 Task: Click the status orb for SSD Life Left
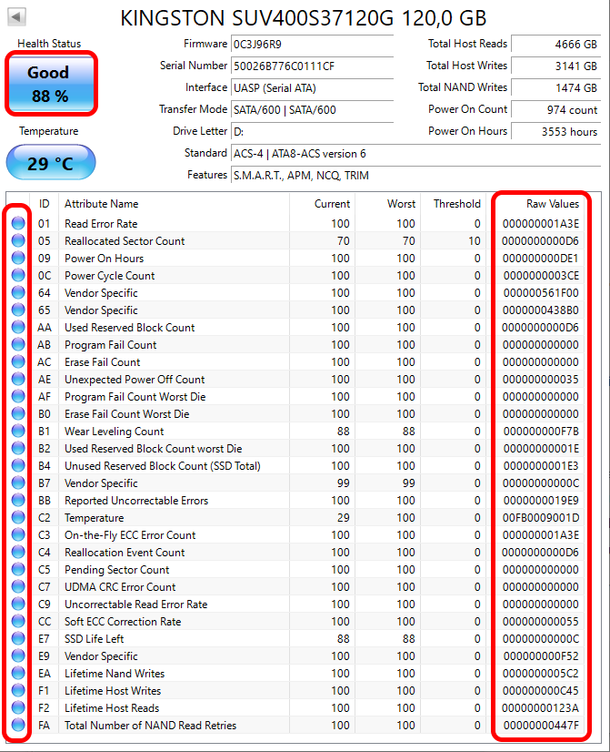pos(18,638)
